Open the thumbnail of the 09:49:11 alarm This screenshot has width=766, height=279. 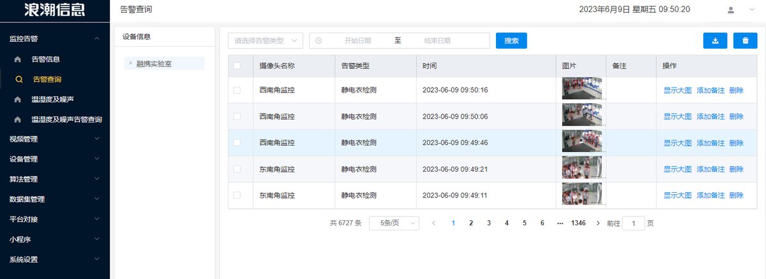582,193
